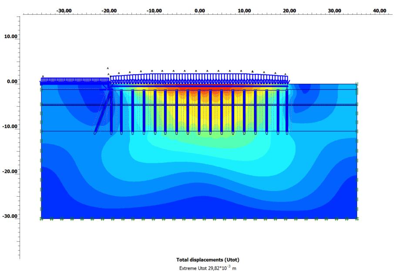The image size is (400, 277).
Task: Click the "Extreme Utot 29,82*10⁻³ m" caption
Action: coord(208,268)
